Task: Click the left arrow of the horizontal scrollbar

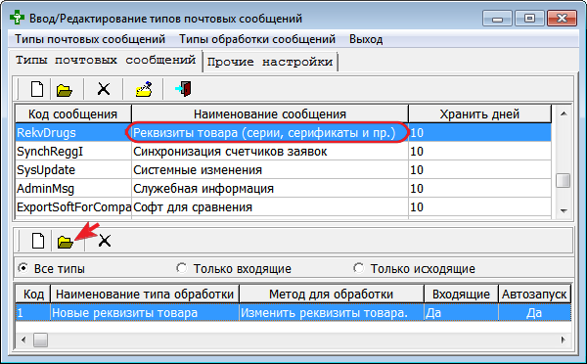Action: click(23, 341)
